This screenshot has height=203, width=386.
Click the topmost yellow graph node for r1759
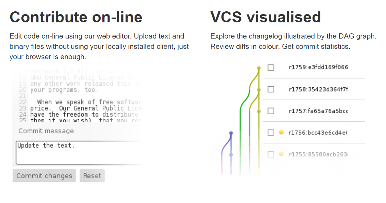(x=259, y=68)
